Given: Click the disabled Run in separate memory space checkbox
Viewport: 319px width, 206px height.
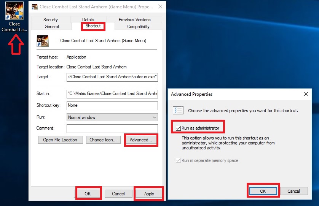Looking at the screenshot, I should pyautogui.click(x=178, y=160).
